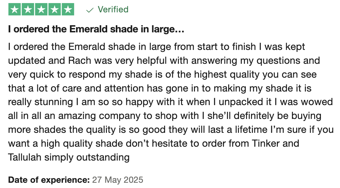Click the phrase "simply outstanding"
The width and height of the screenshot is (340, 188).
point(87,157)
